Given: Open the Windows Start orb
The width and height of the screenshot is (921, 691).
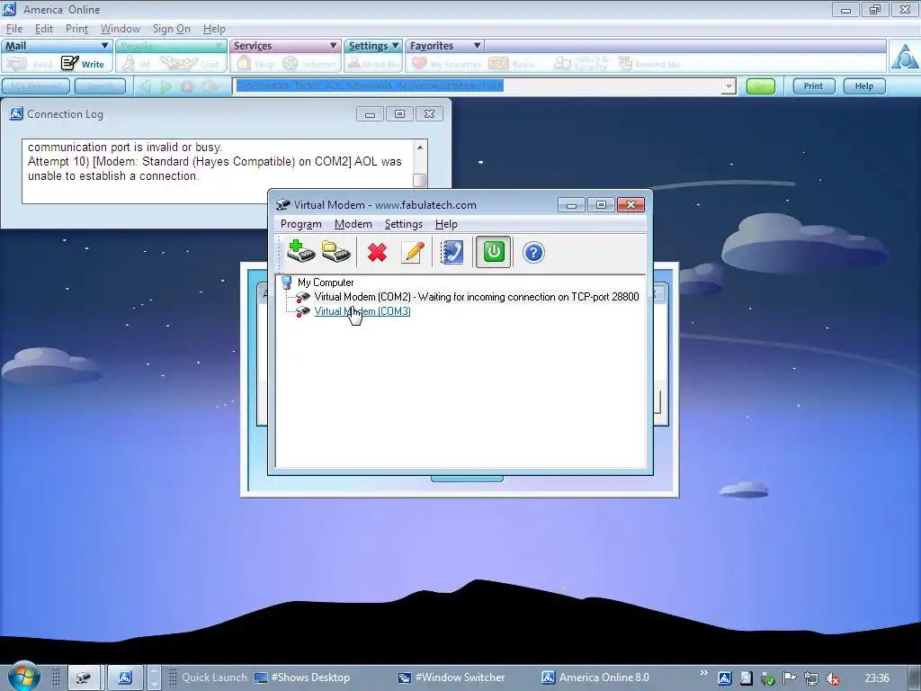Looking at the screenshot, I should (x=23, y=676).
